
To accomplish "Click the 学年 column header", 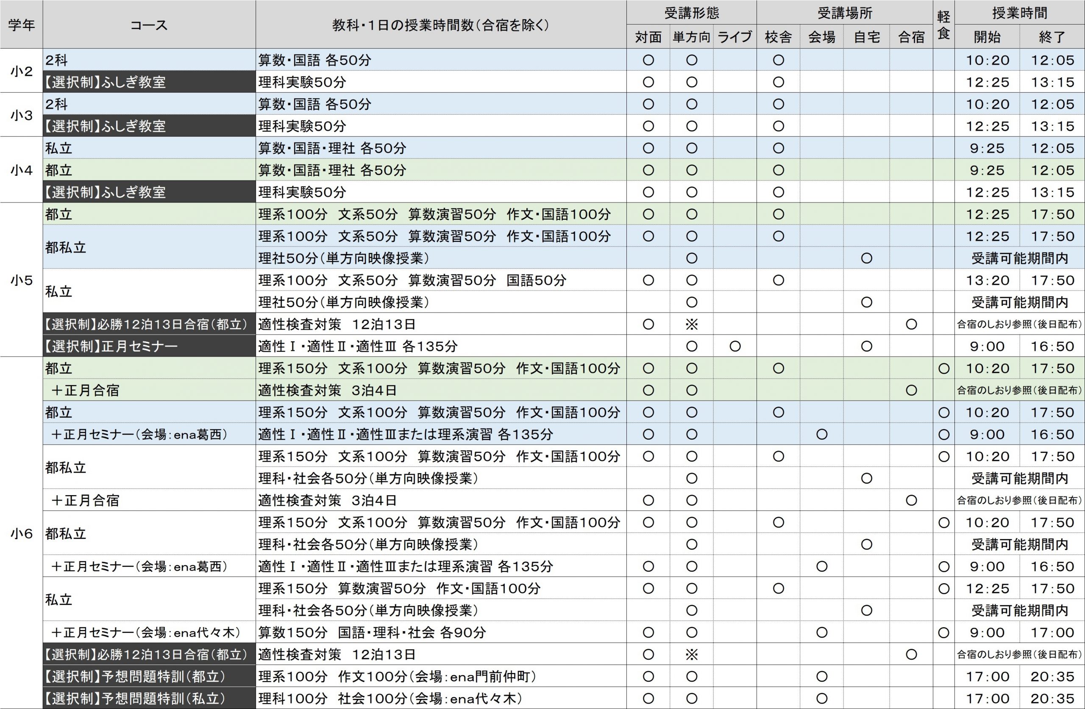I will (22, 25).
